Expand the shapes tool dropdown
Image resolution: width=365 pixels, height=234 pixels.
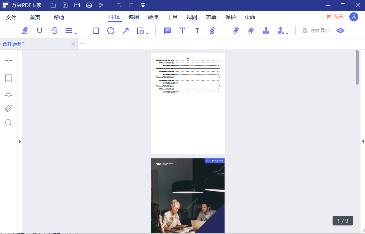(x=147, y=34)
